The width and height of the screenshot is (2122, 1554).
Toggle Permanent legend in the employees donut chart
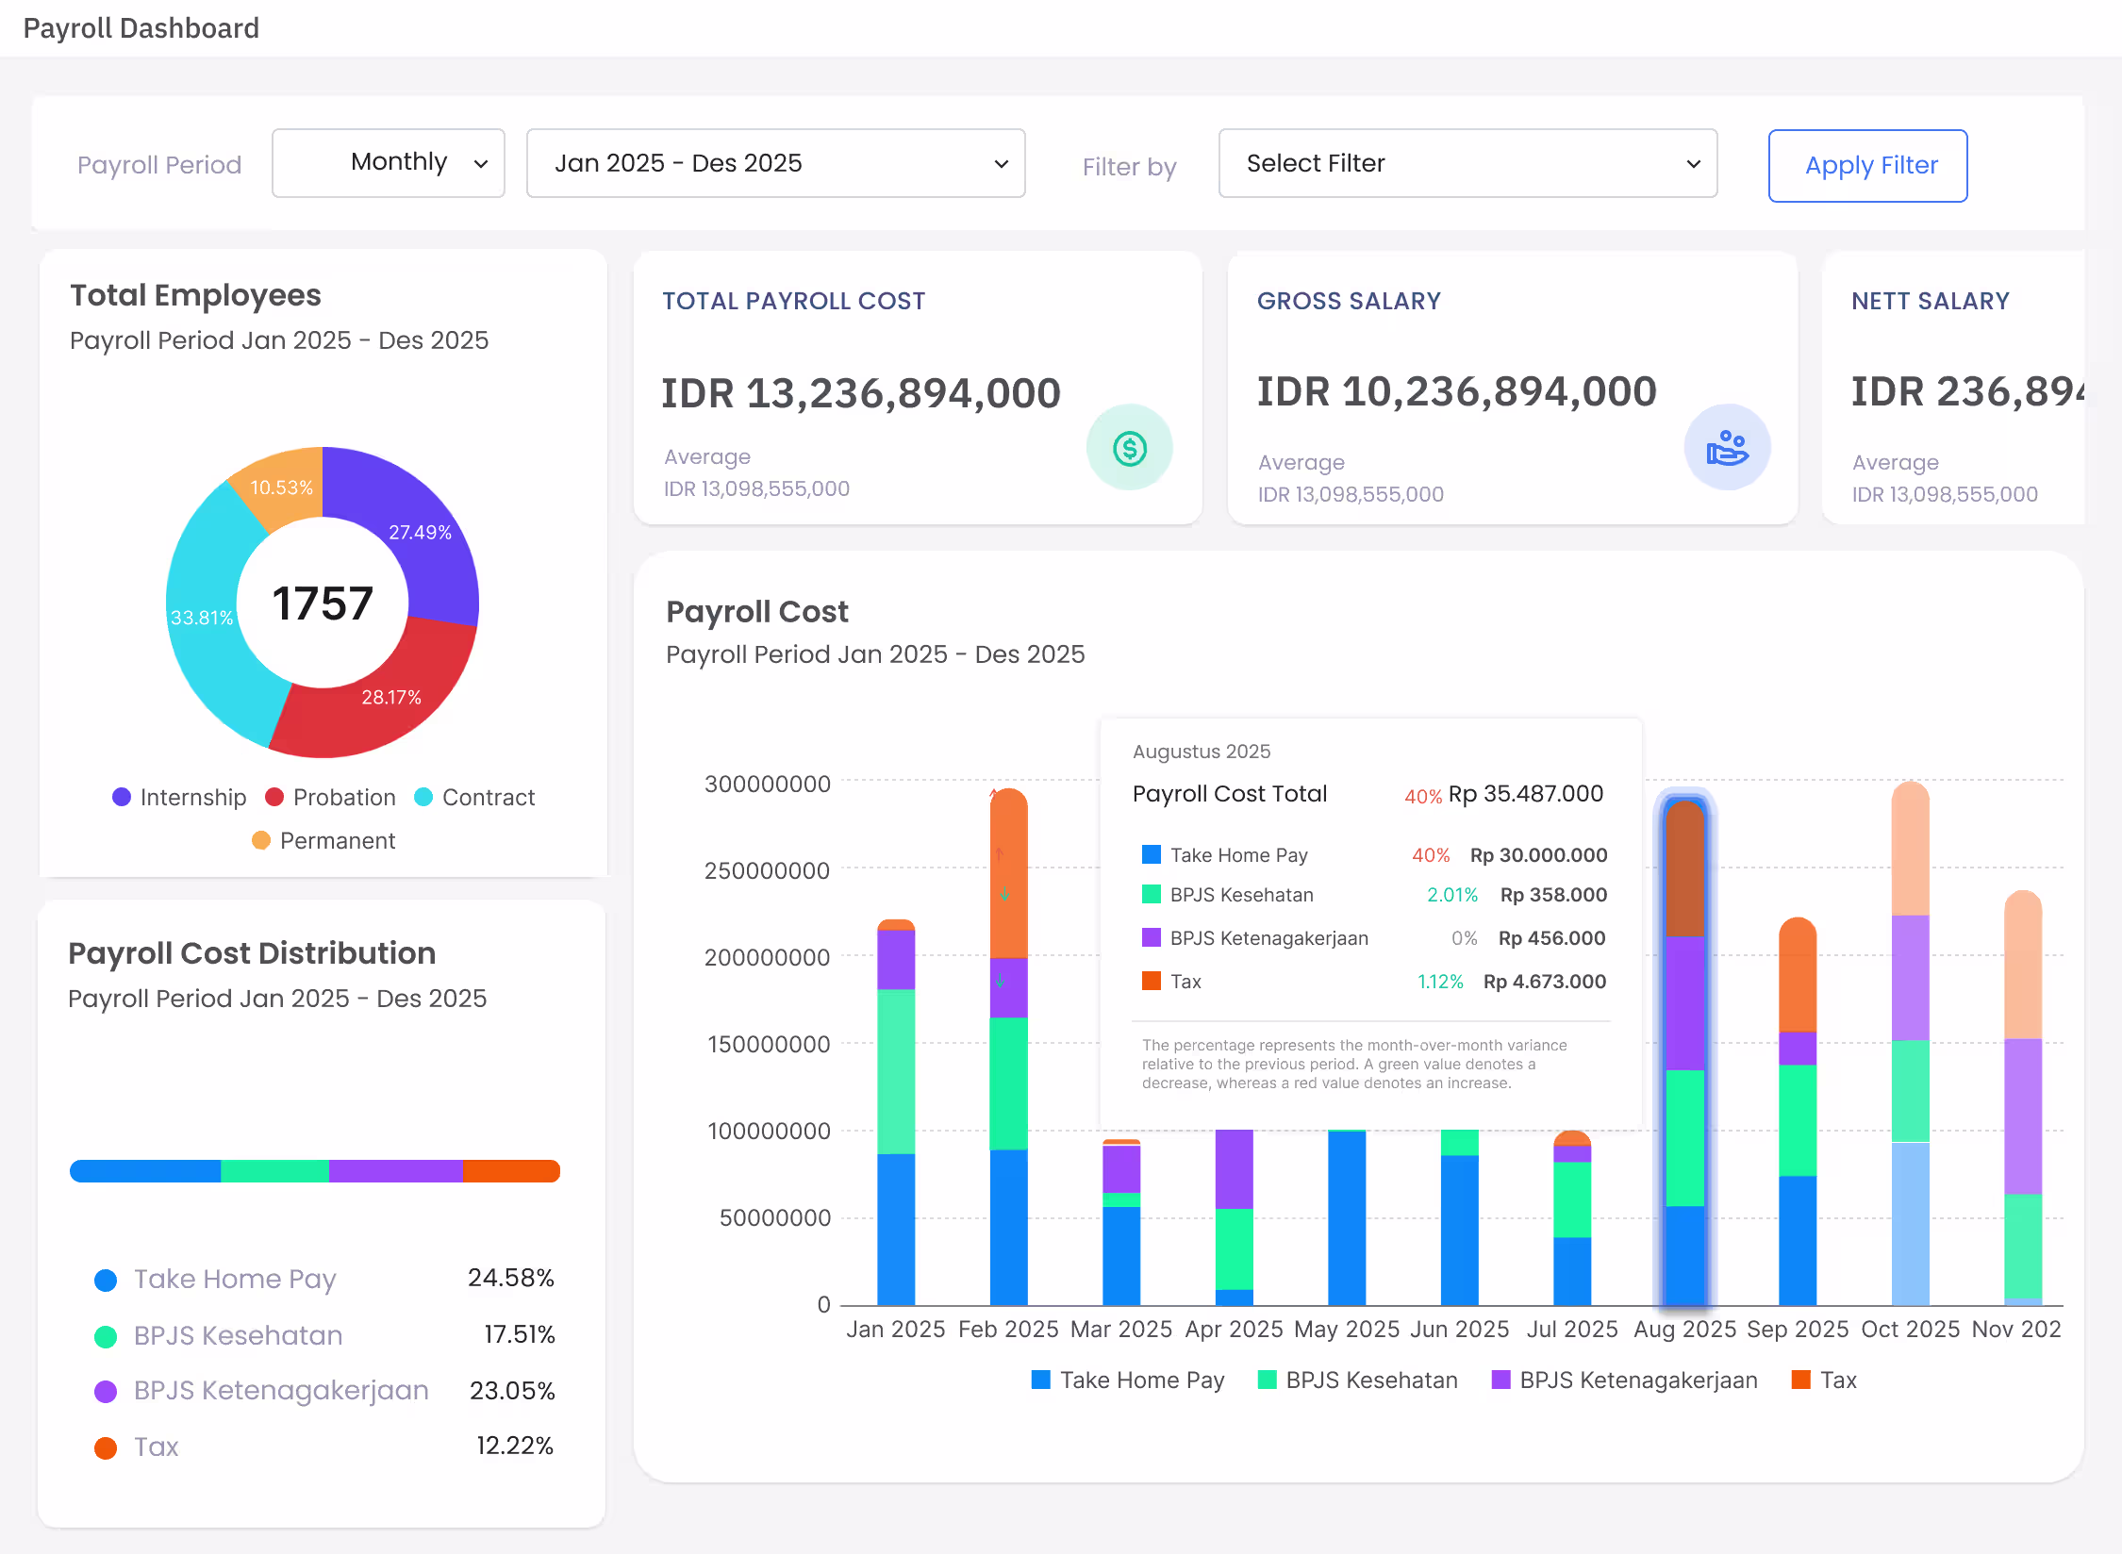pos(323,840)
